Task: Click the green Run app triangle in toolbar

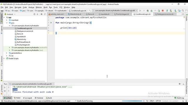Action: pyautogui.click(x=140, y=10)
